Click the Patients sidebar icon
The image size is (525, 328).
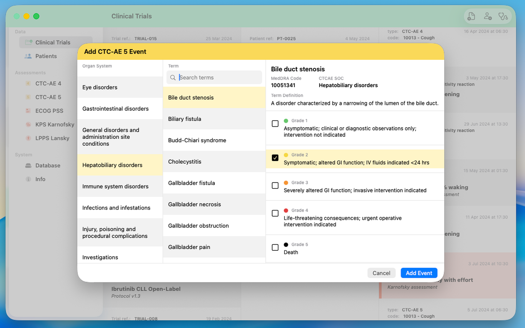tap(28, 56)
